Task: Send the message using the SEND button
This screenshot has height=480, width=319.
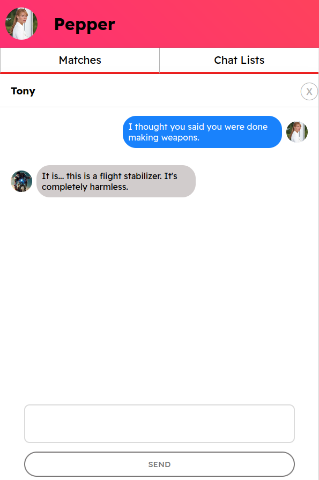Action: point(160,464)
